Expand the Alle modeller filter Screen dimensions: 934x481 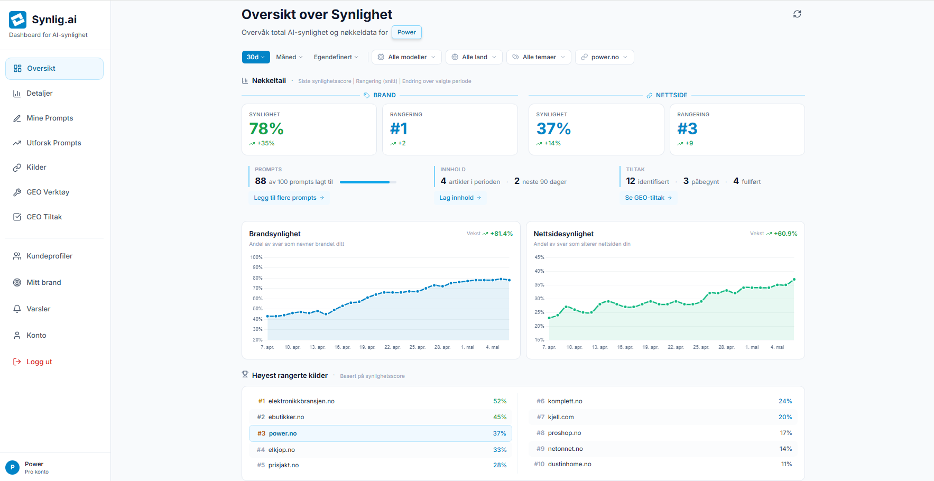[406, 57]
